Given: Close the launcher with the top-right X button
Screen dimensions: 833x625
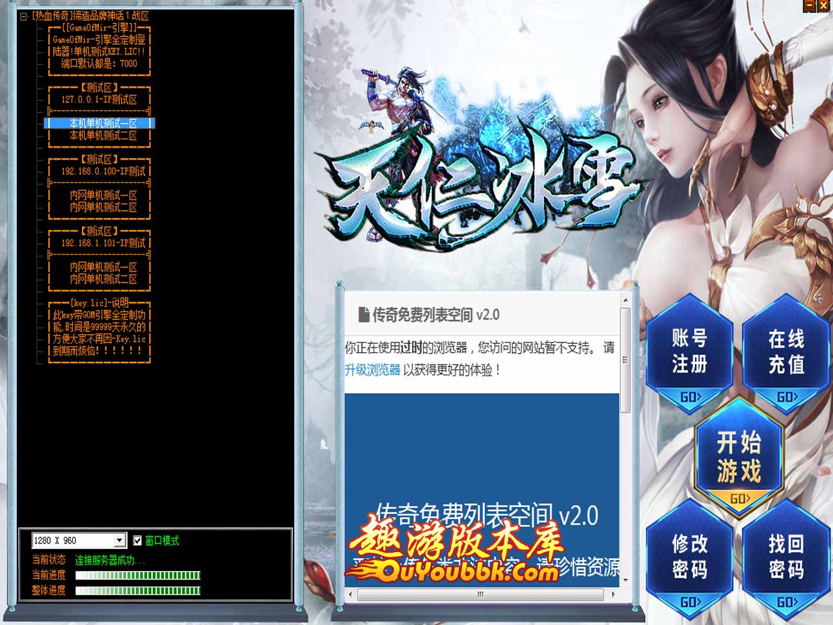Looking at the screenshot, I should click(x=823, y=5).
